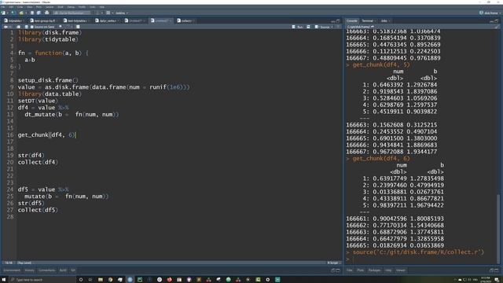Click the Re-run previous code icon
This screenshot has width=503, height=283.
pyautogui.click(x=308, y=27)
